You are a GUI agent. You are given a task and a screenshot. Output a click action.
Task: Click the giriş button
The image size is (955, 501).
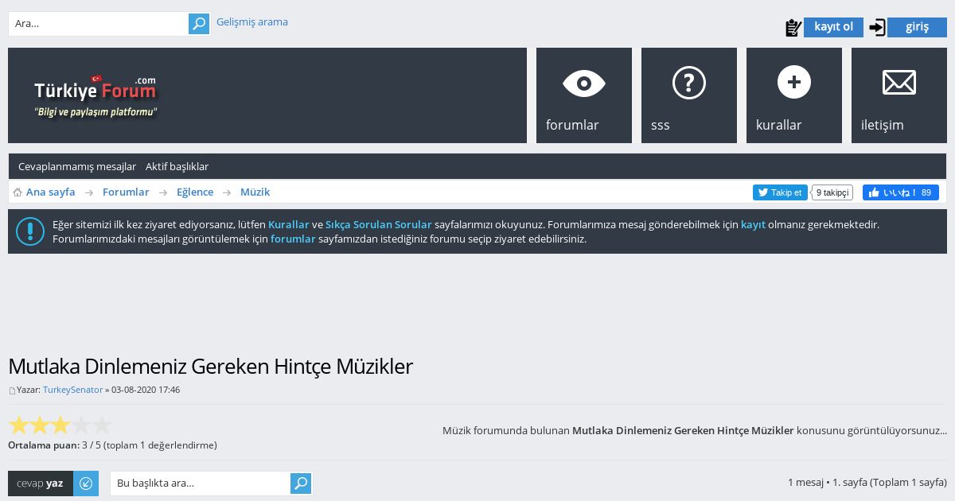pyautogui.click(x=917, y=27)
